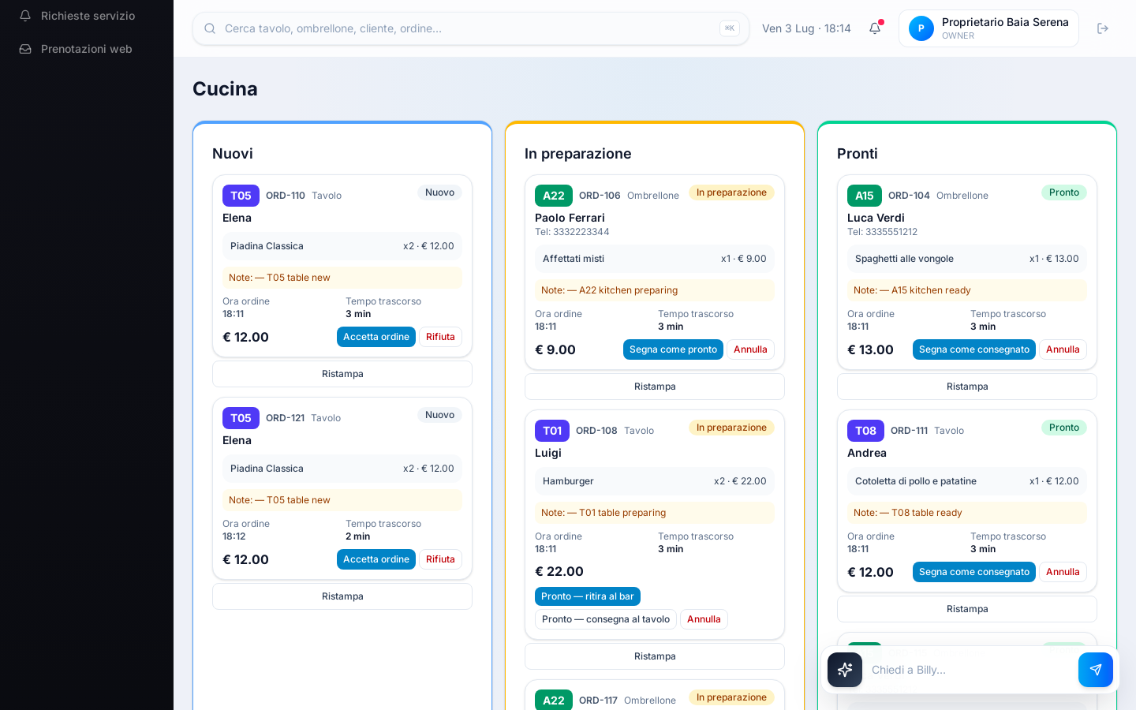This screenshot has height=710, width=1136.
Task: Click the Richieste servizio bell icon
Action: pyautogui.click(x=25, y=16)
